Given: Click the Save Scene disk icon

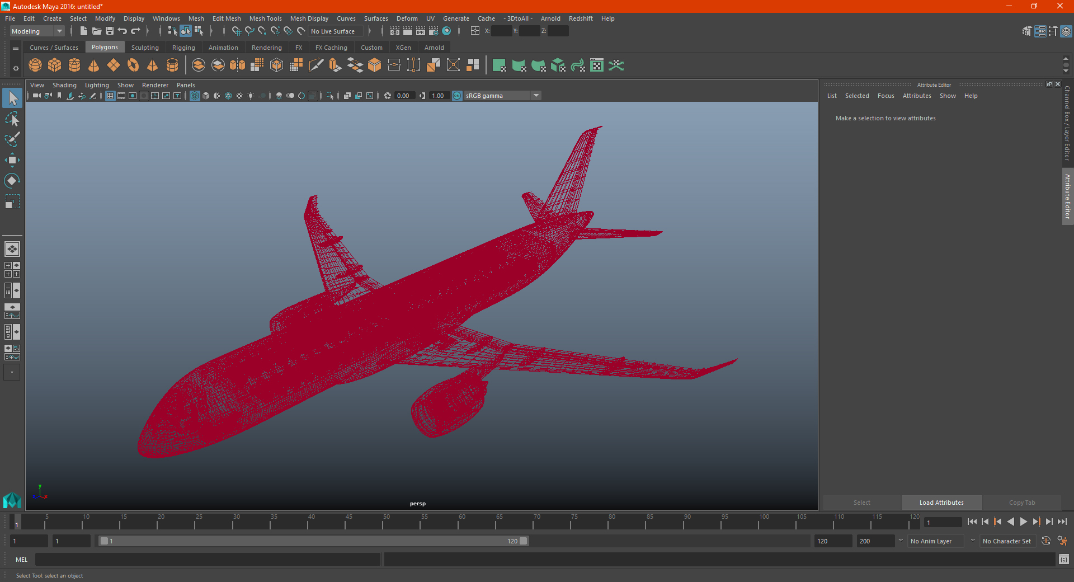Looking at the screenshot, I should pyautogui.click(x=110, y=31).
